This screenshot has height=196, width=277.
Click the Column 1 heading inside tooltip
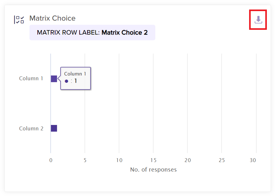75,74
